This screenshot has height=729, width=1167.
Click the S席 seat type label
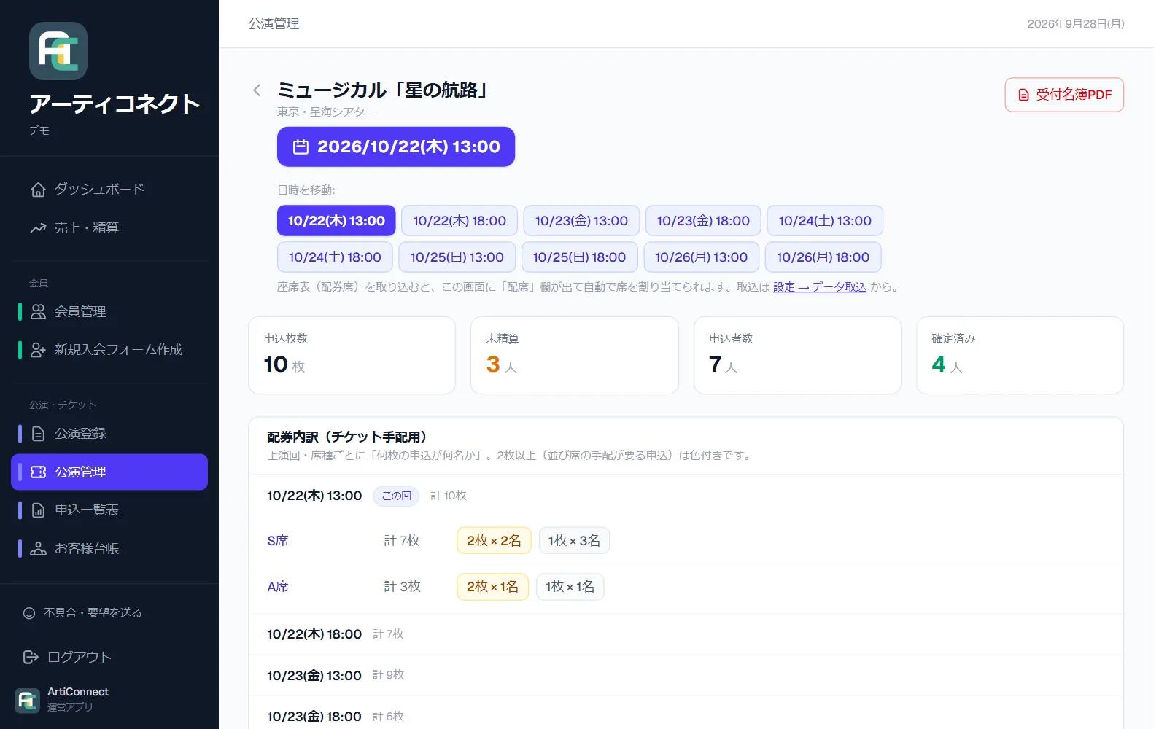pyautogui.click(x=278, y=541)
